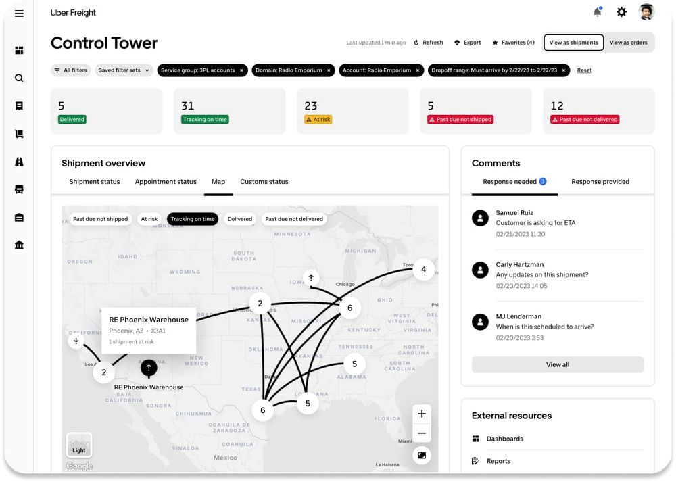Remove the Domain: Radio Emporium filter chip
Image resolution: width=676 pixels, height=482 pixels.
tap(329, 70)
